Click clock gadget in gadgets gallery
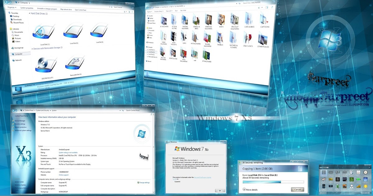Image resolution: width=373 pixels, height=196 pixels. click(x=366, y=172)
